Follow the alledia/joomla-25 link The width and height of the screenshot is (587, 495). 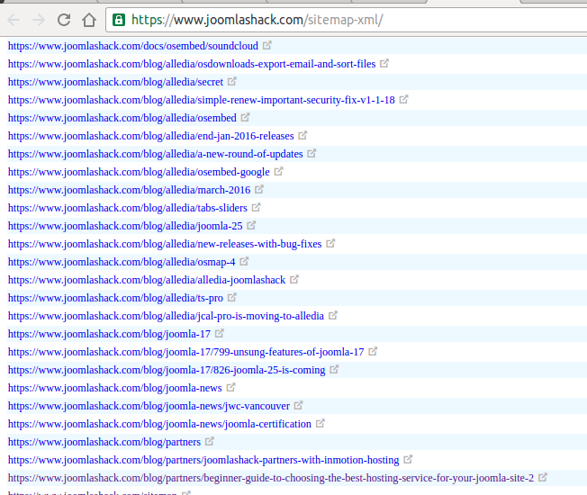[125, 226]
